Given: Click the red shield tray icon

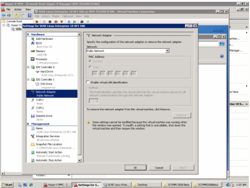Looking at the screenshot, I should tap(232, 185).
